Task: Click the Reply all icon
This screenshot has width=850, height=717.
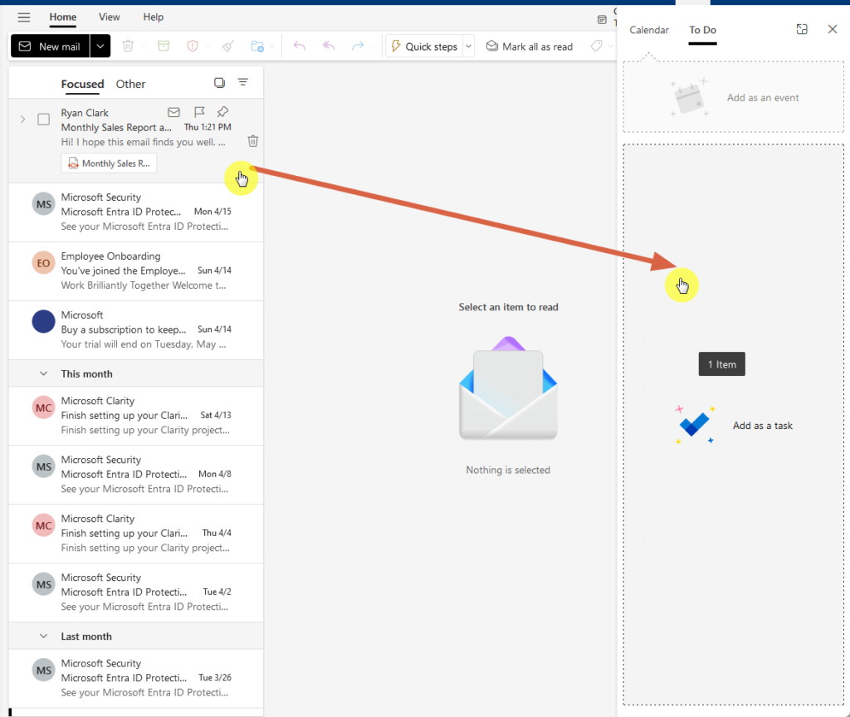Action: [x=329, y=46]
